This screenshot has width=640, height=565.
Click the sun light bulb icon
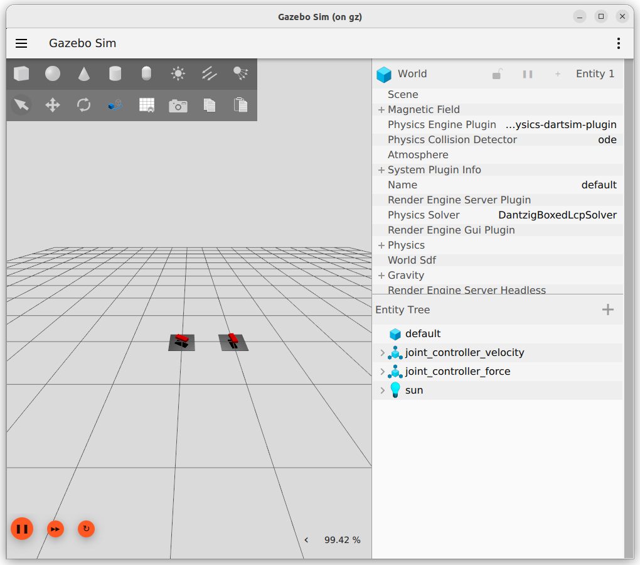395,390
